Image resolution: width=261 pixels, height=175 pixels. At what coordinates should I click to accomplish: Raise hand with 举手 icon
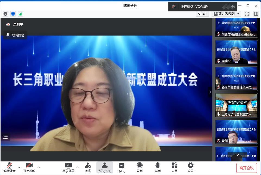(x=158, y=167)
